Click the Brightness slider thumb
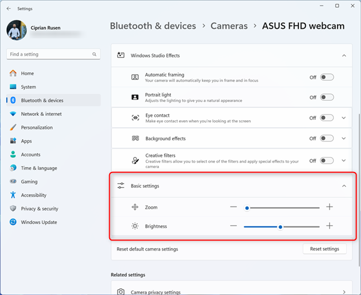This screenshot has height=295, width=361. point(280,227)
